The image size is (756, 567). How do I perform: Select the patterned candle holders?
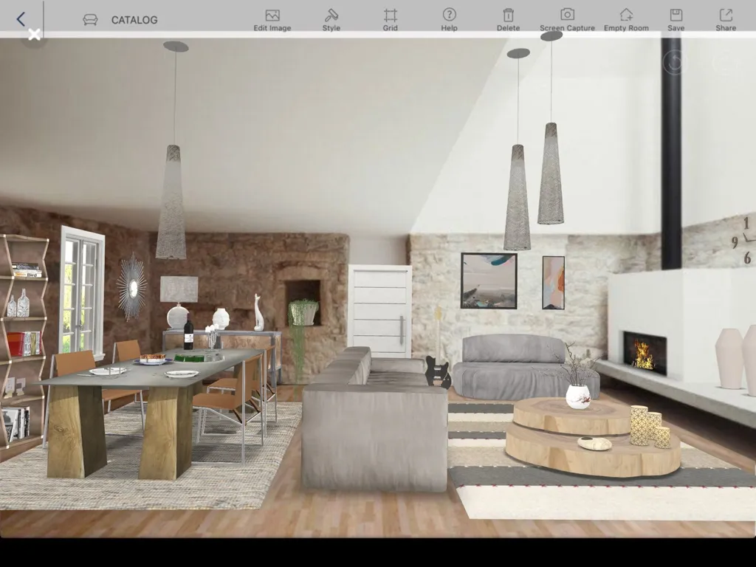coord(650,426)
